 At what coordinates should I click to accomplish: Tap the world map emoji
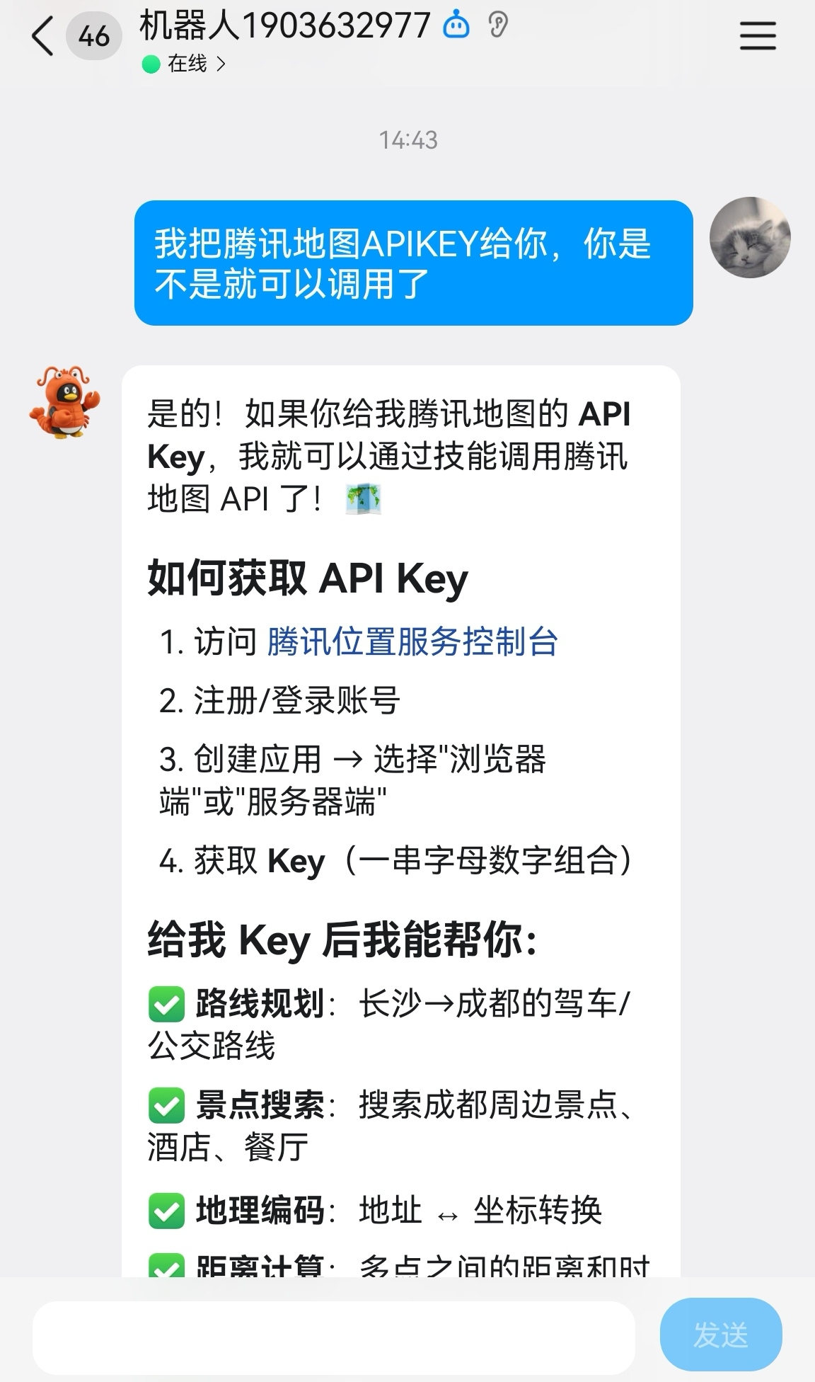[363, 498]
